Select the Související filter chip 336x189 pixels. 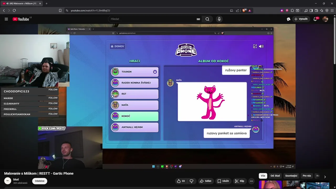[291, 176]
